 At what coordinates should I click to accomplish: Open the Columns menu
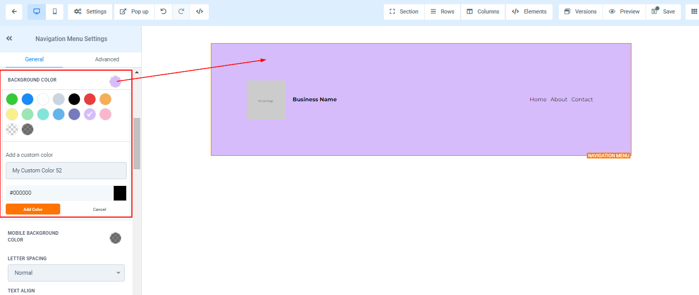[x=482, y=11]
